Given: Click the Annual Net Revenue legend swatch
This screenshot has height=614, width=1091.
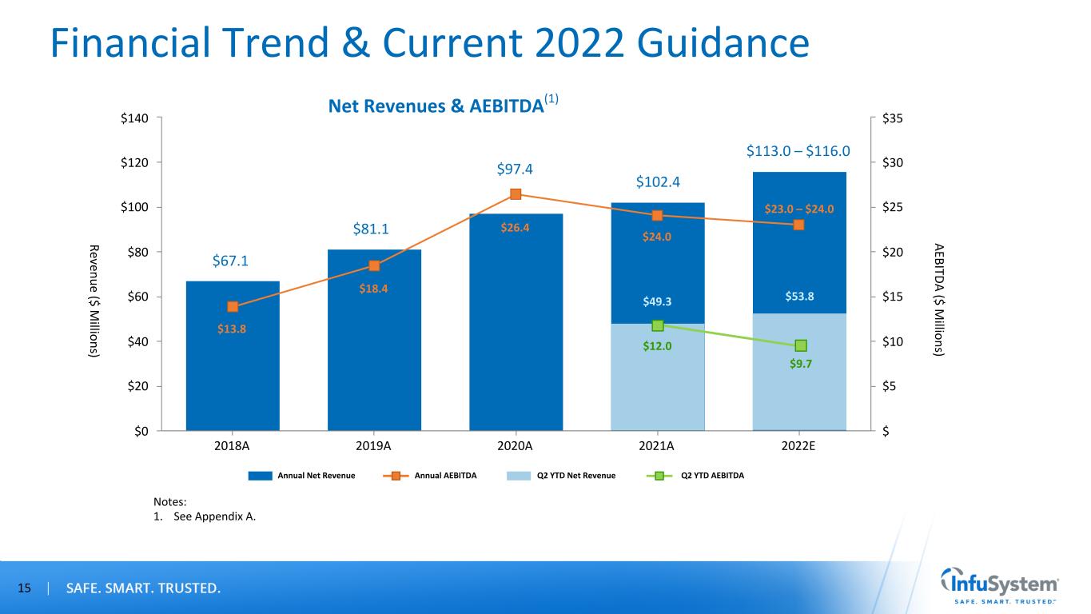Looking at the screenshot, I should [x=260, y=476].
